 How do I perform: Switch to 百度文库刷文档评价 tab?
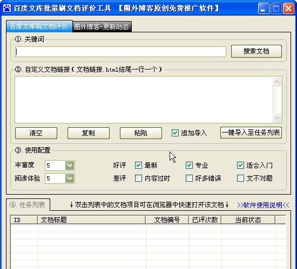[39, 26]
